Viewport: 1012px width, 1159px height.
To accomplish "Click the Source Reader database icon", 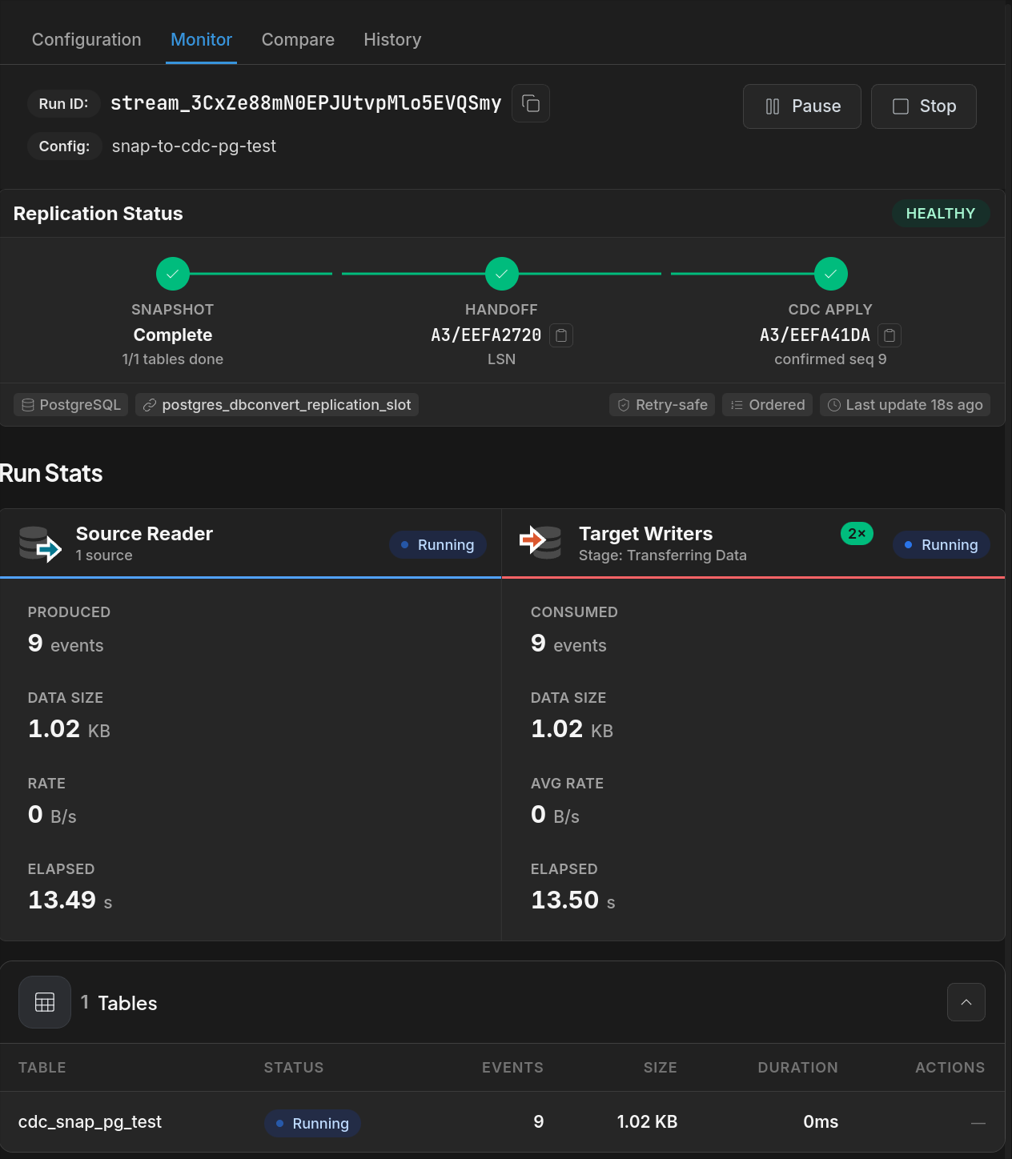I will 40,544.
